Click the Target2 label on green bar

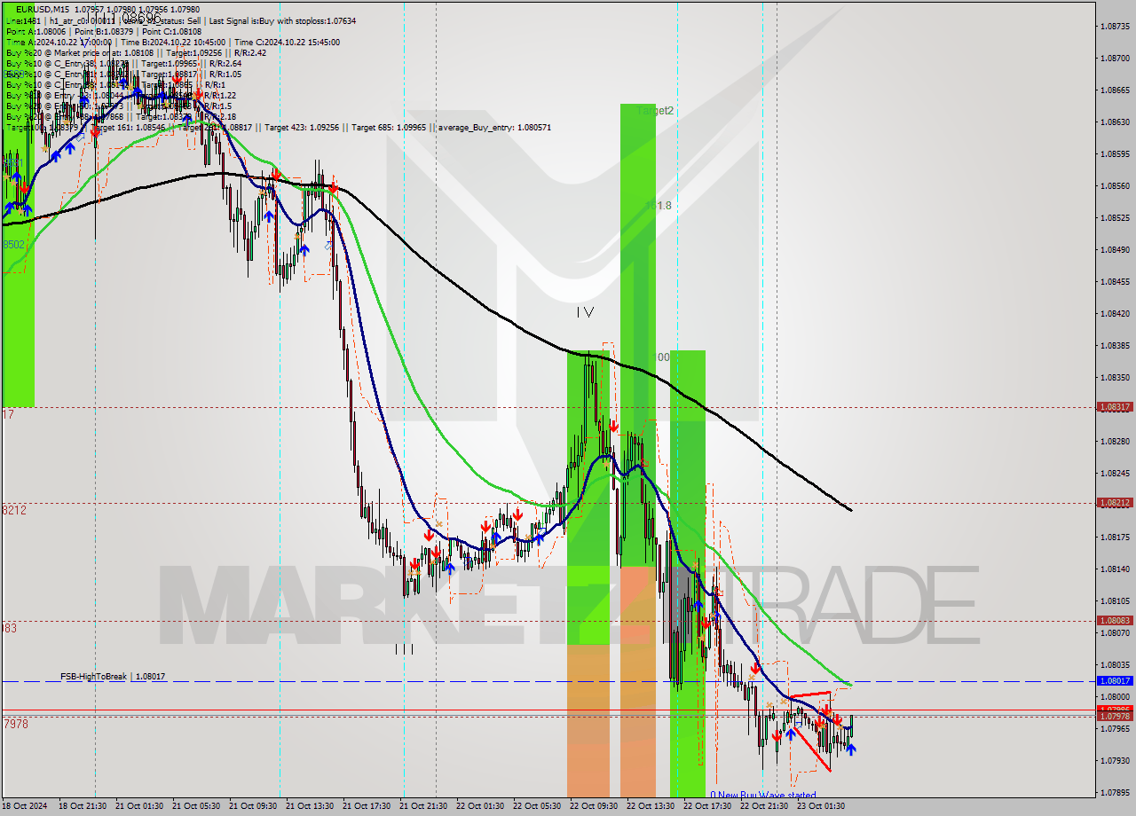655,111
